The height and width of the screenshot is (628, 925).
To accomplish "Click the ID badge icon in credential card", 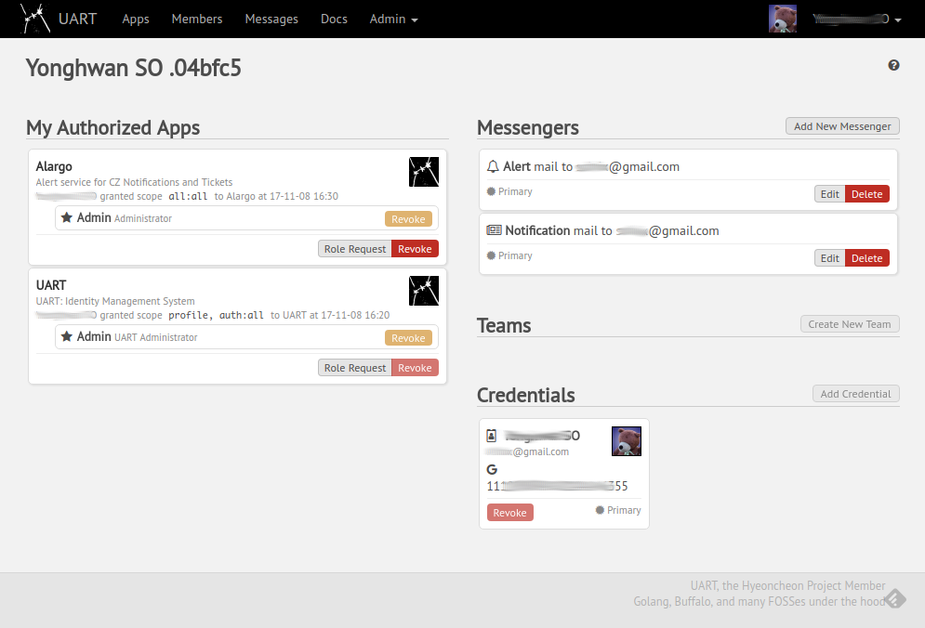I will (x=492, y=436).
